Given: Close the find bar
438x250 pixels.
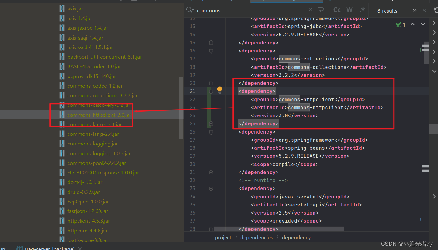Looking at the screenshot, I should tap(424, 10).
